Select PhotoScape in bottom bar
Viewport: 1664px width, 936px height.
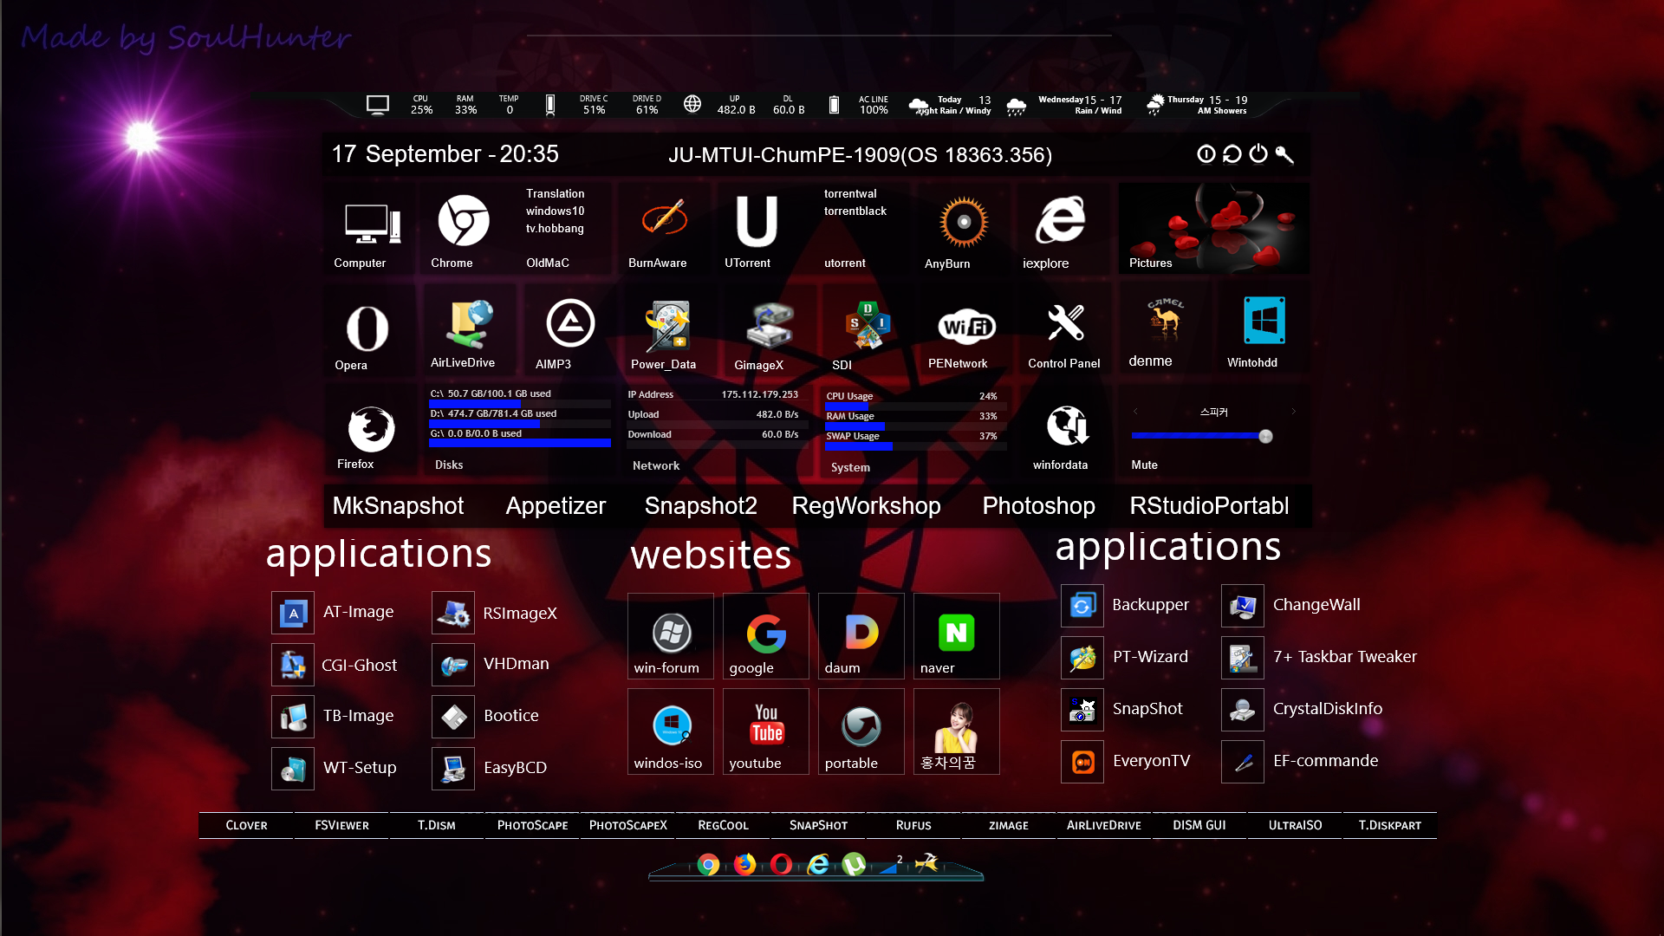click(x=532, y=825)
